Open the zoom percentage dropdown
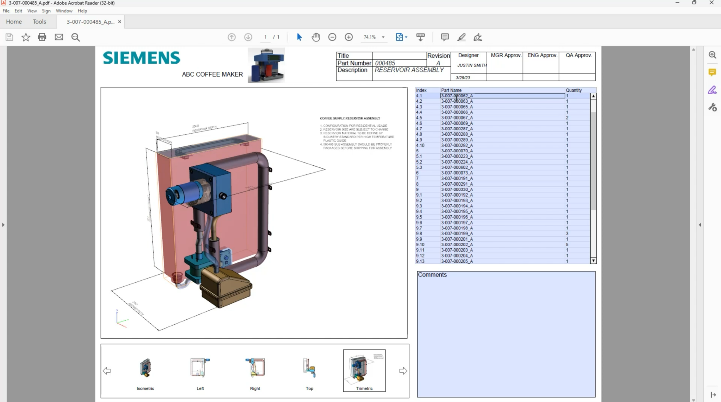This screenshot has width=721, height=402. [x=382, y=37]
